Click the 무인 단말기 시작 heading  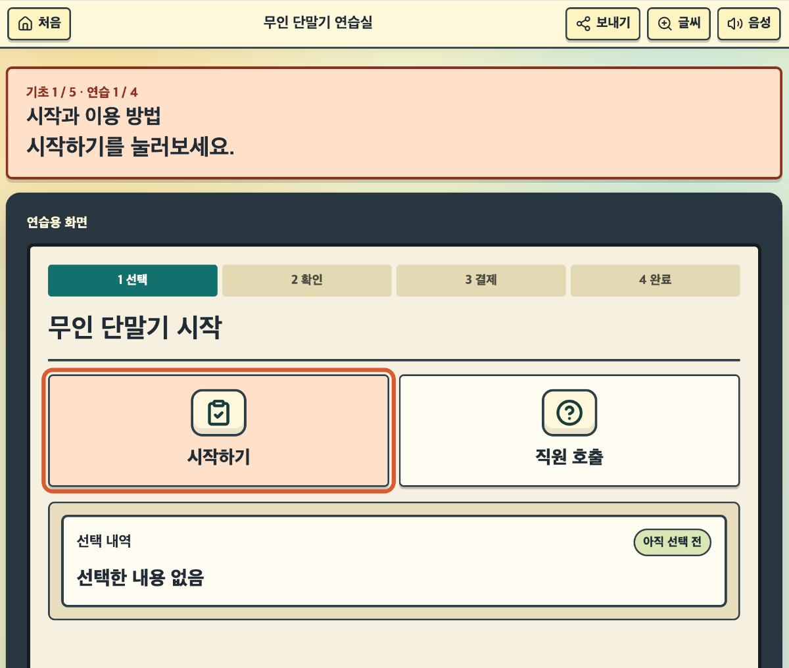135,327
